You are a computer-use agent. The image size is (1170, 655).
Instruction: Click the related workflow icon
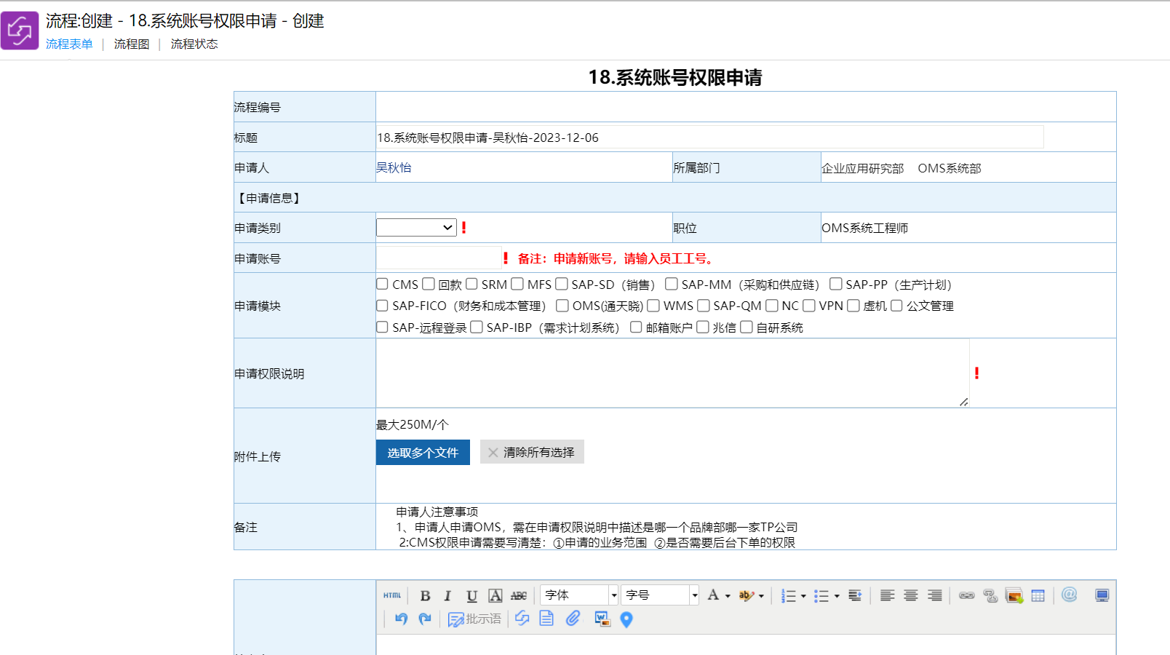point(522,619)
